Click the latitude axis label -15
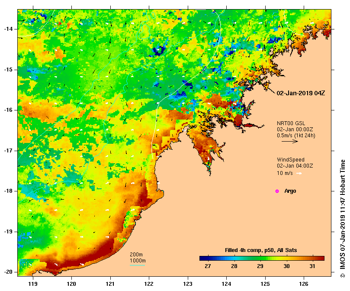Image resolution: width=350 pixels, height=291 pixels. (x=8, y=70)
